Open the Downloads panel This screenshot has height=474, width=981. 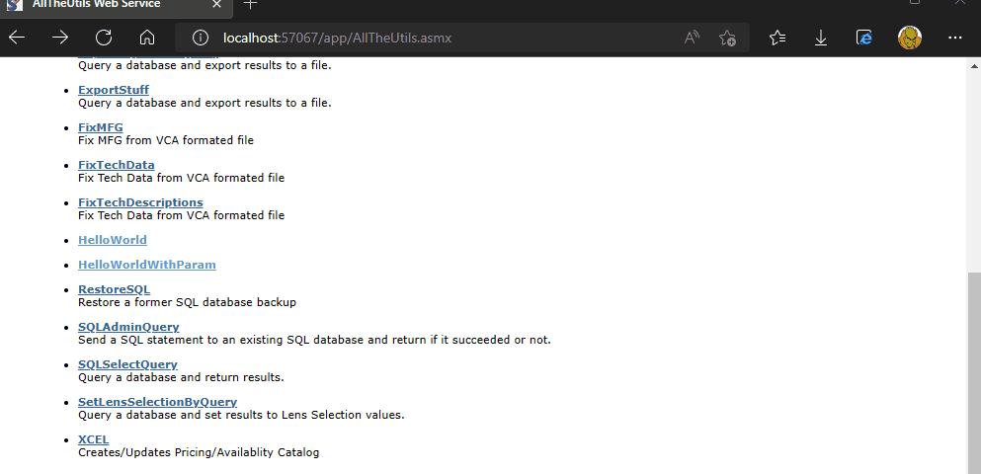(x=821, y=38)
